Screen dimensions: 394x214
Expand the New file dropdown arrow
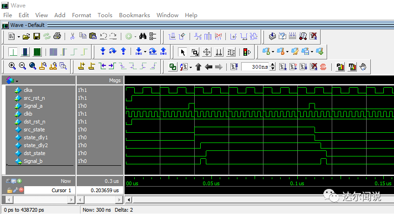pos(19,37)
